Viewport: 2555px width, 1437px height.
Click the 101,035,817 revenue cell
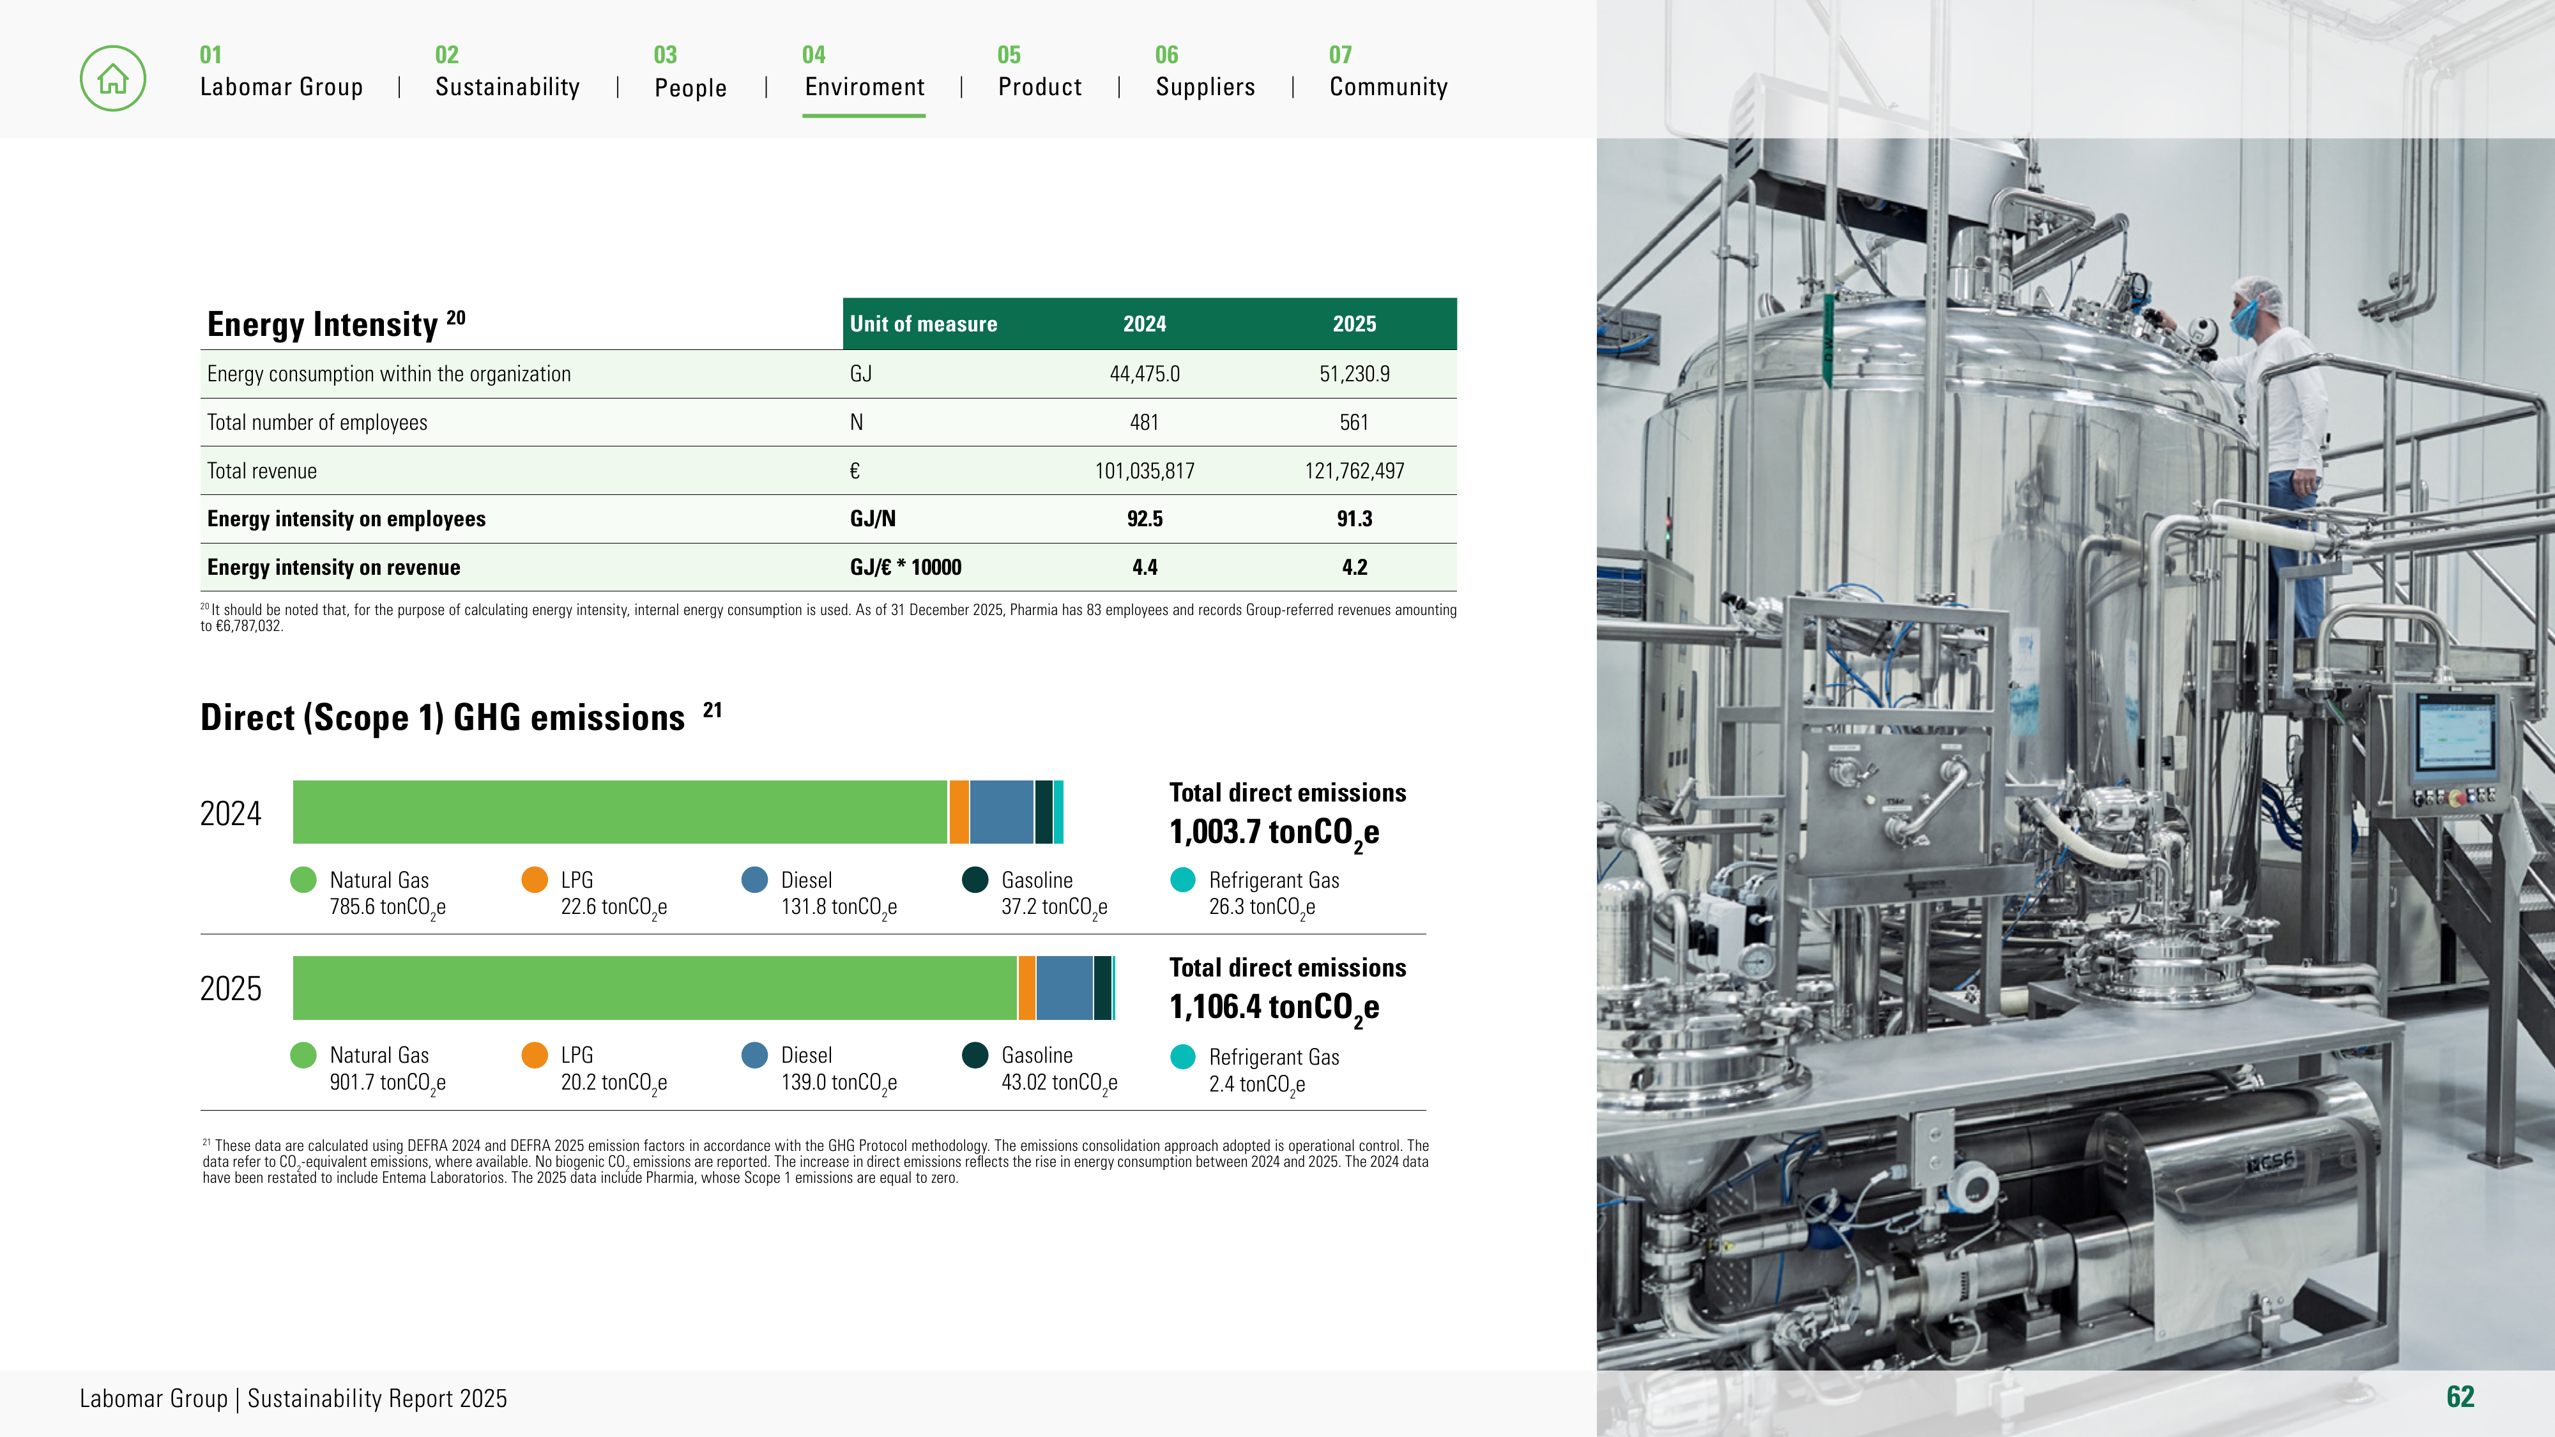tap(1145, 471)
